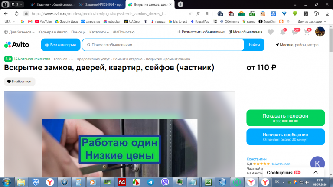The height and width of the screenshot is (187, 333).
Task: Click the UK language indicator in tray
Action: 277,182
